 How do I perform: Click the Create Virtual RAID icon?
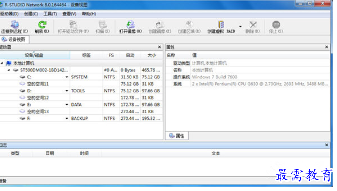click(221, 25)
